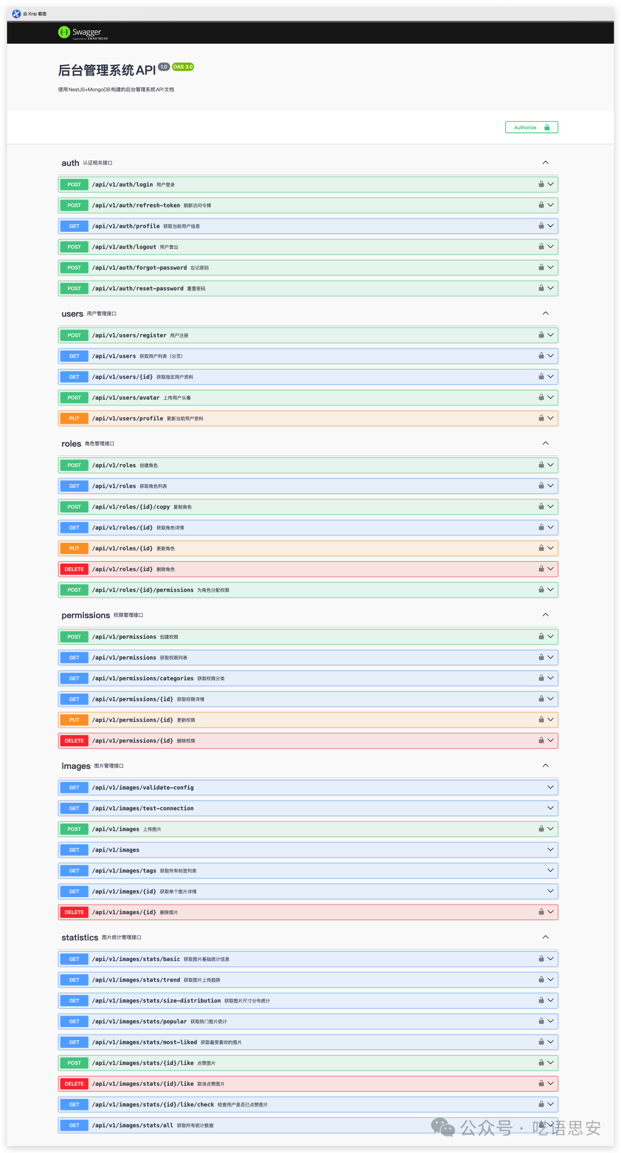Click lock icon on /auth/profile row
Screen dimensions: 621x1153
pos(541,226)
